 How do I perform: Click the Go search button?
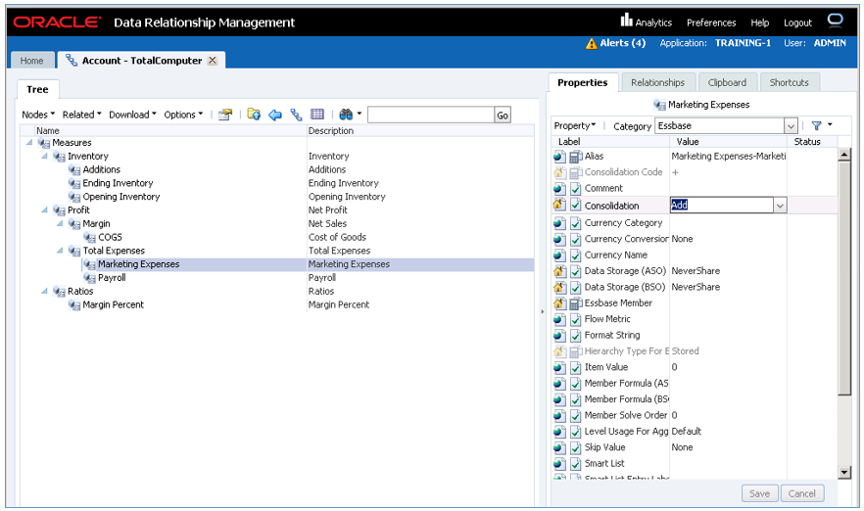pos(503,116)
